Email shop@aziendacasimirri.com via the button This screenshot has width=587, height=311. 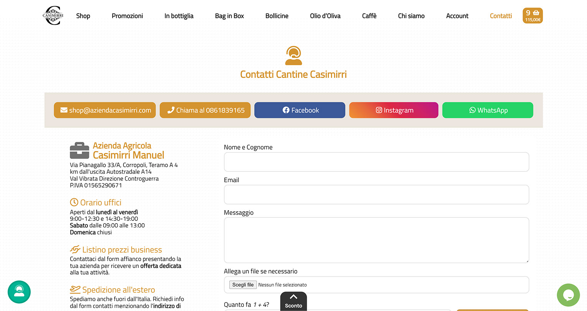pos(105,110)
